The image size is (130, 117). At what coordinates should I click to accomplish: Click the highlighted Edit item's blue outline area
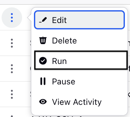79,20
